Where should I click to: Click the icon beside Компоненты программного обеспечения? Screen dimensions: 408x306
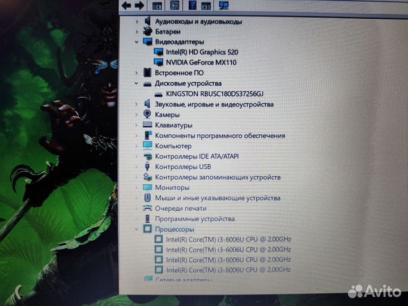coord(148,135)
